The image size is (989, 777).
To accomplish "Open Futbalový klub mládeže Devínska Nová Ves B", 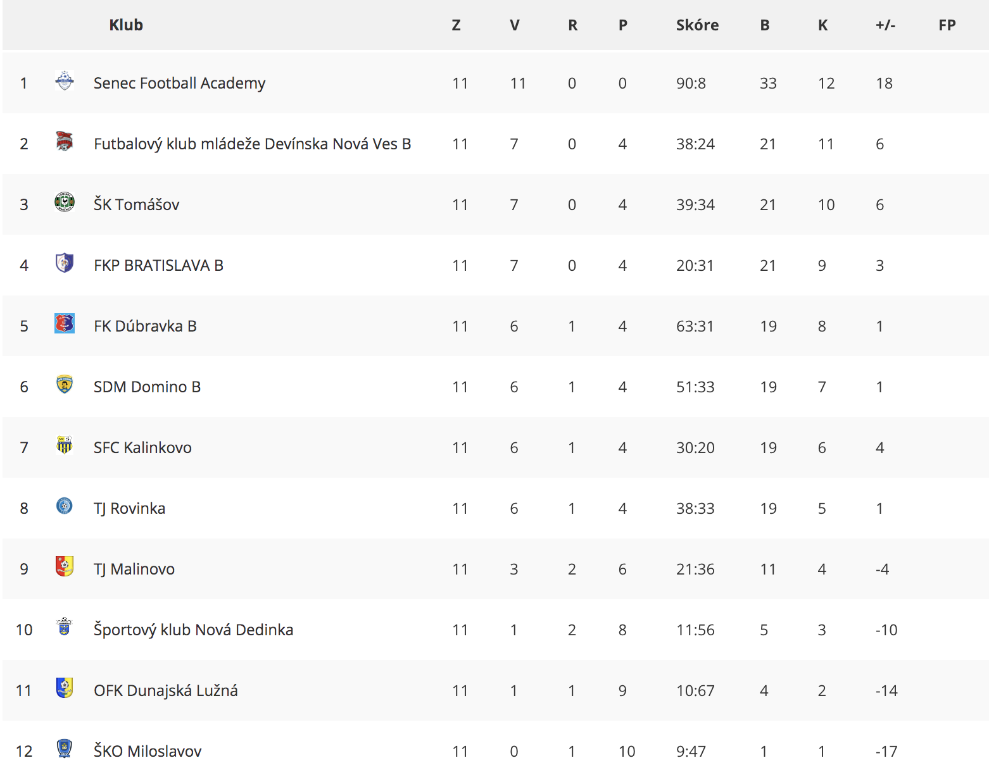I will tap(252, 144).
